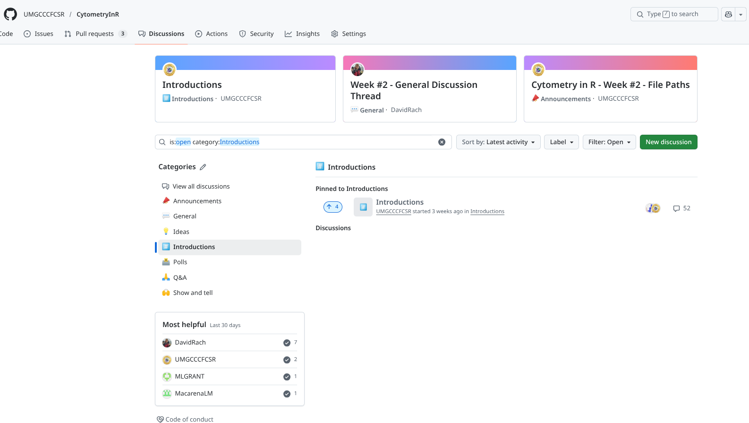This screenshot has width=749, height=423.
Task: Click the Introductions discussion category icon tile
Action: coord(363,207)
